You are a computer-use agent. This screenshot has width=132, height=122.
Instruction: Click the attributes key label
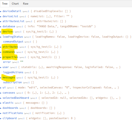10,47
